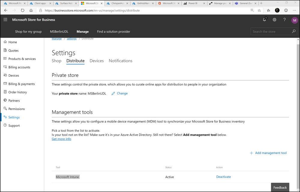Click the Active status for Microsoft Intune
Image resolution: width=300 pixels, height=192 pixels.
169,177
